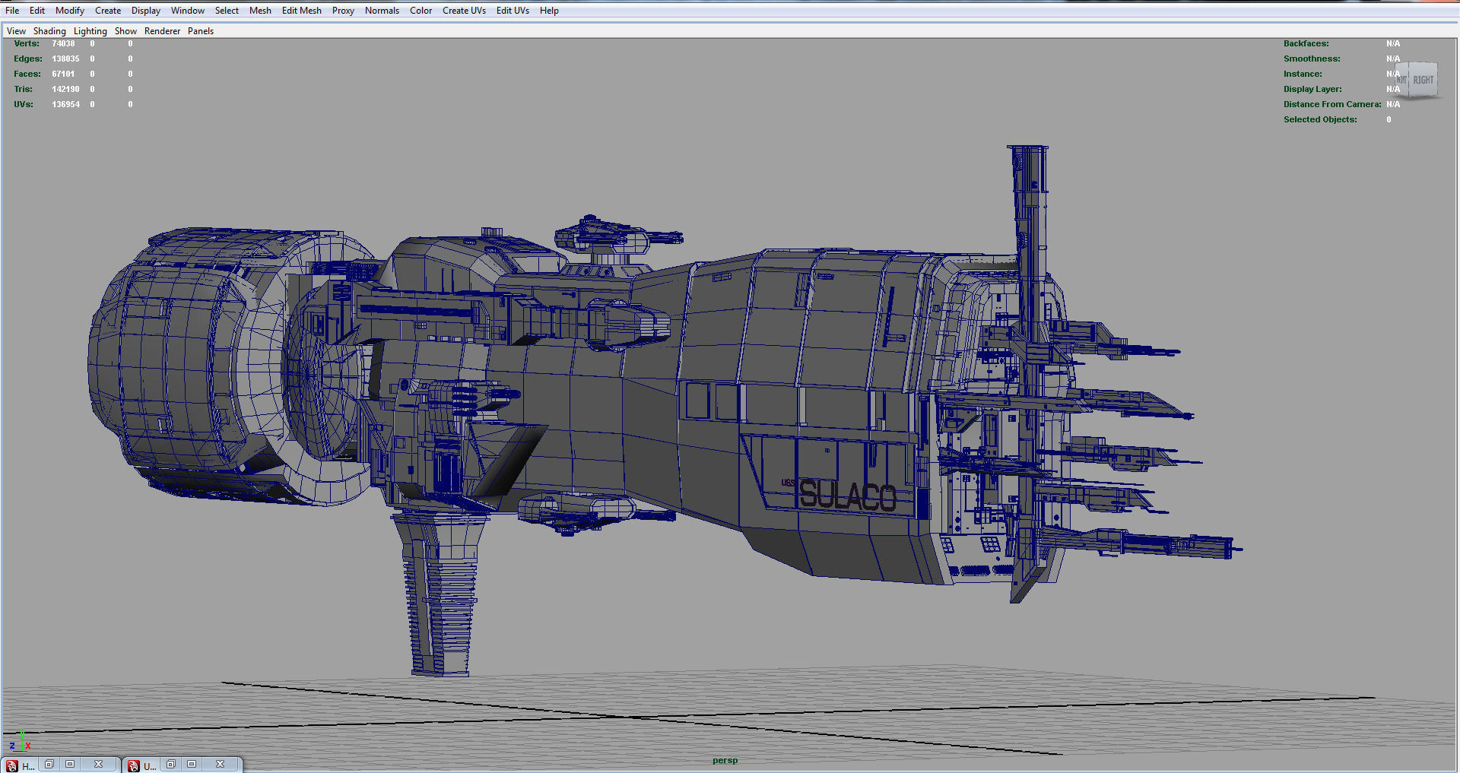Click the Backfaces label in heads-up display
Screen dimensions: 1460x773
point(1306,44)
